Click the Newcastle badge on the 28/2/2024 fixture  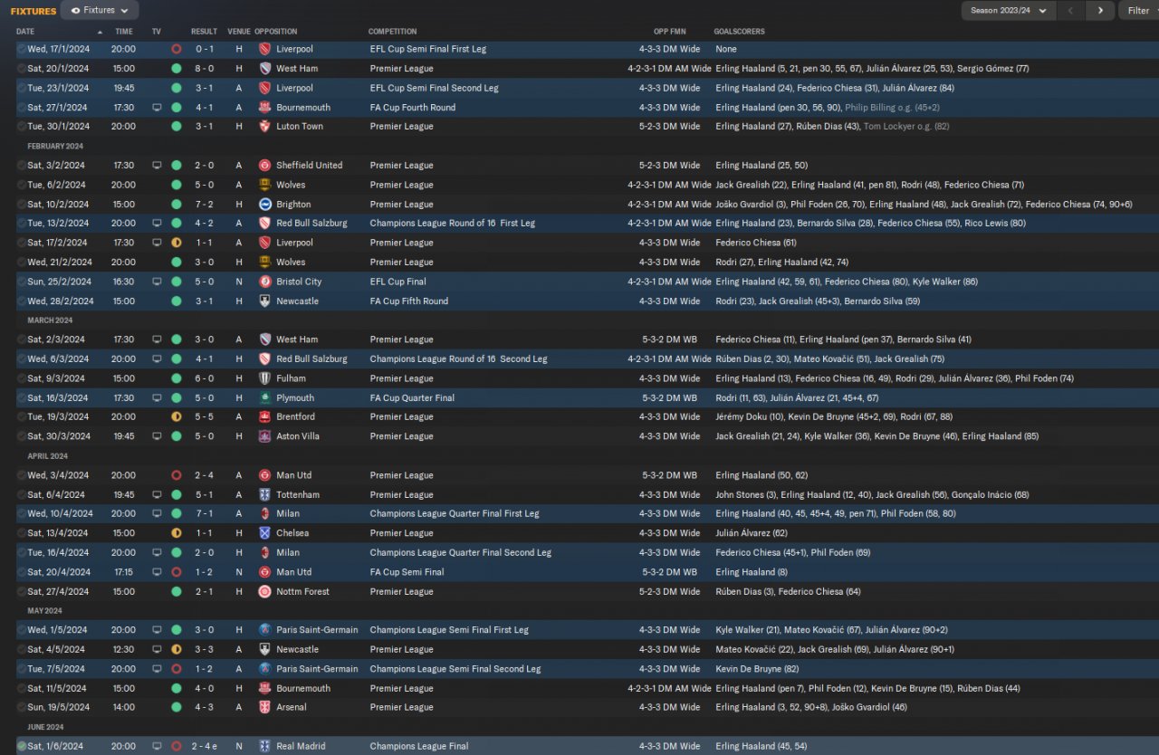264,301
